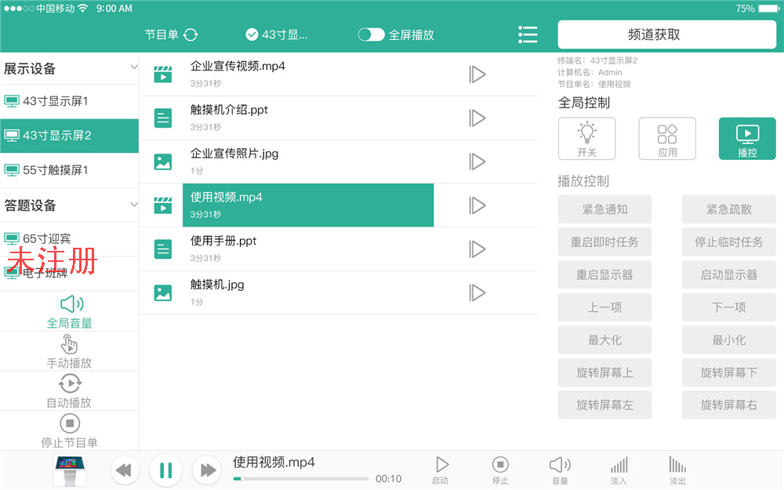Click the 频道获取 channel fetch button
This screenshot has height=490, width=784.
pos(666,34)
